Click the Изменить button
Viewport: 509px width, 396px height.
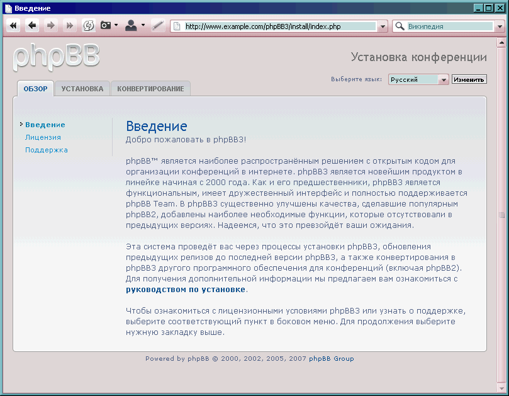coord(469,79)
